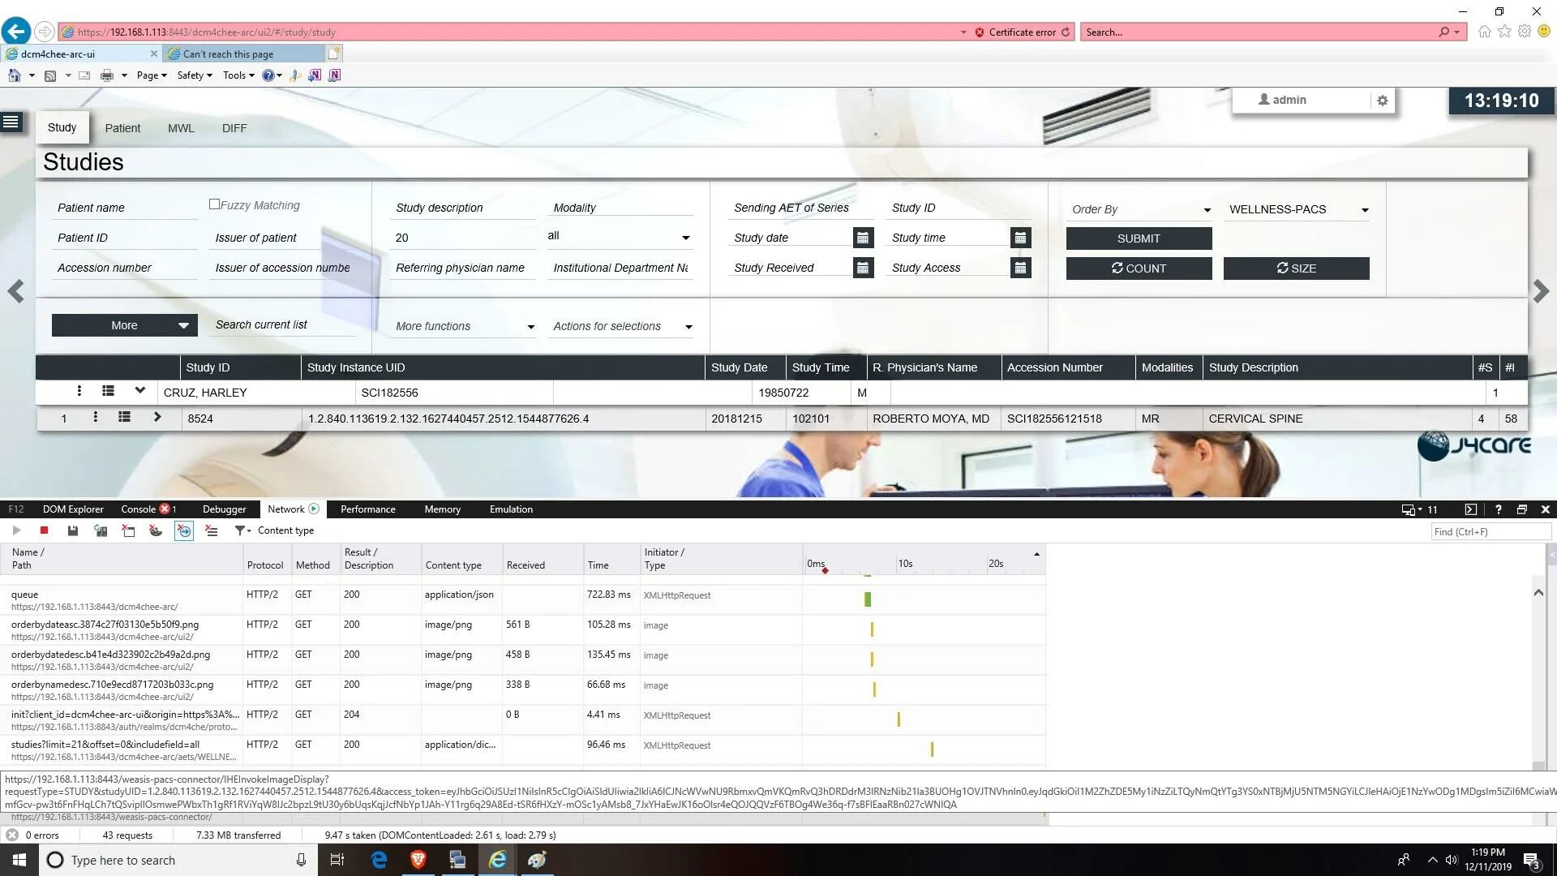The width and height of the screenshot is (1557, 876).
Task: Open IE Page menu
Action: 152,75
